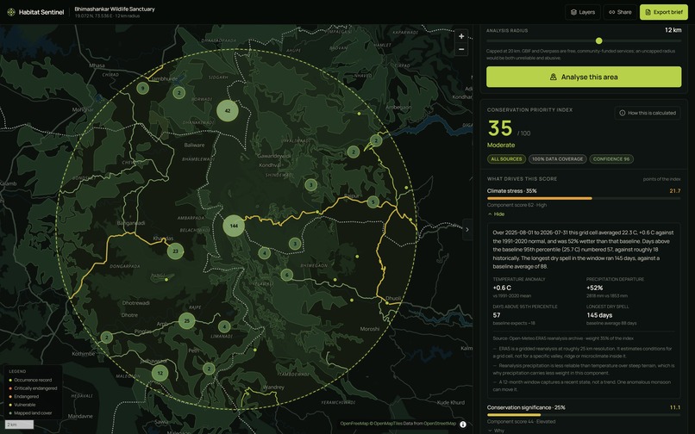
Task: Click the large 35 index score
Action: click(500, 129)
